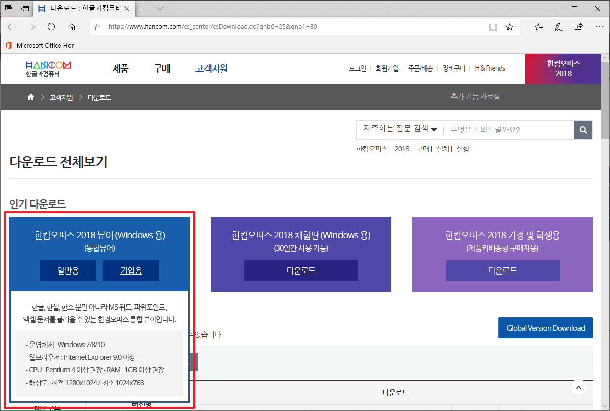This screenshot has width=610, height=411.
Task: Open the 고객지원 menu
Action: click(212, 68)
